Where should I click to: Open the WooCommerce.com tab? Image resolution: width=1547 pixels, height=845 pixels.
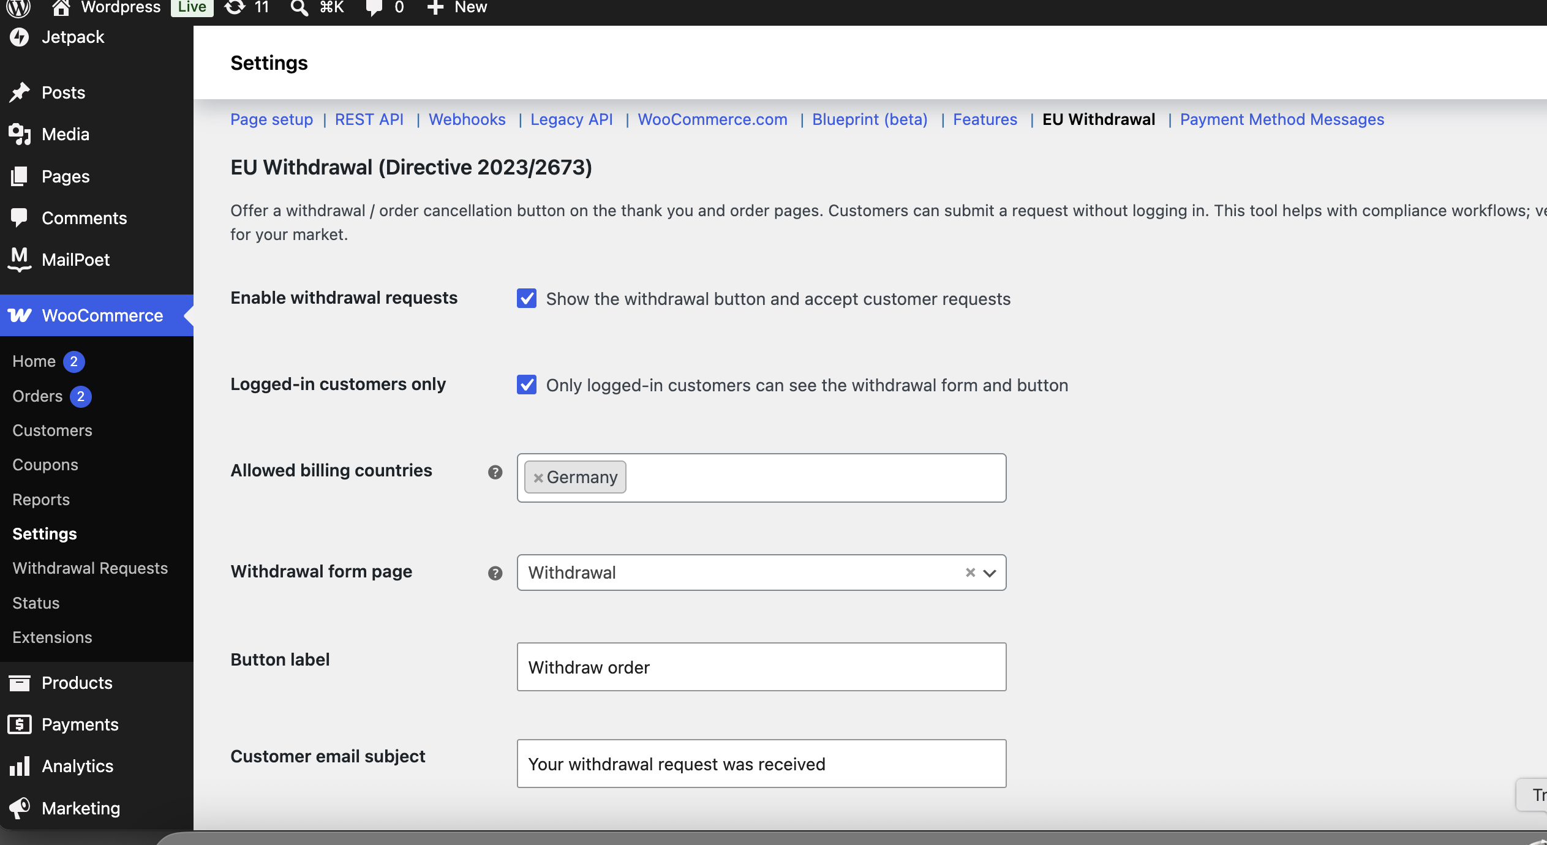coord(712,119)
